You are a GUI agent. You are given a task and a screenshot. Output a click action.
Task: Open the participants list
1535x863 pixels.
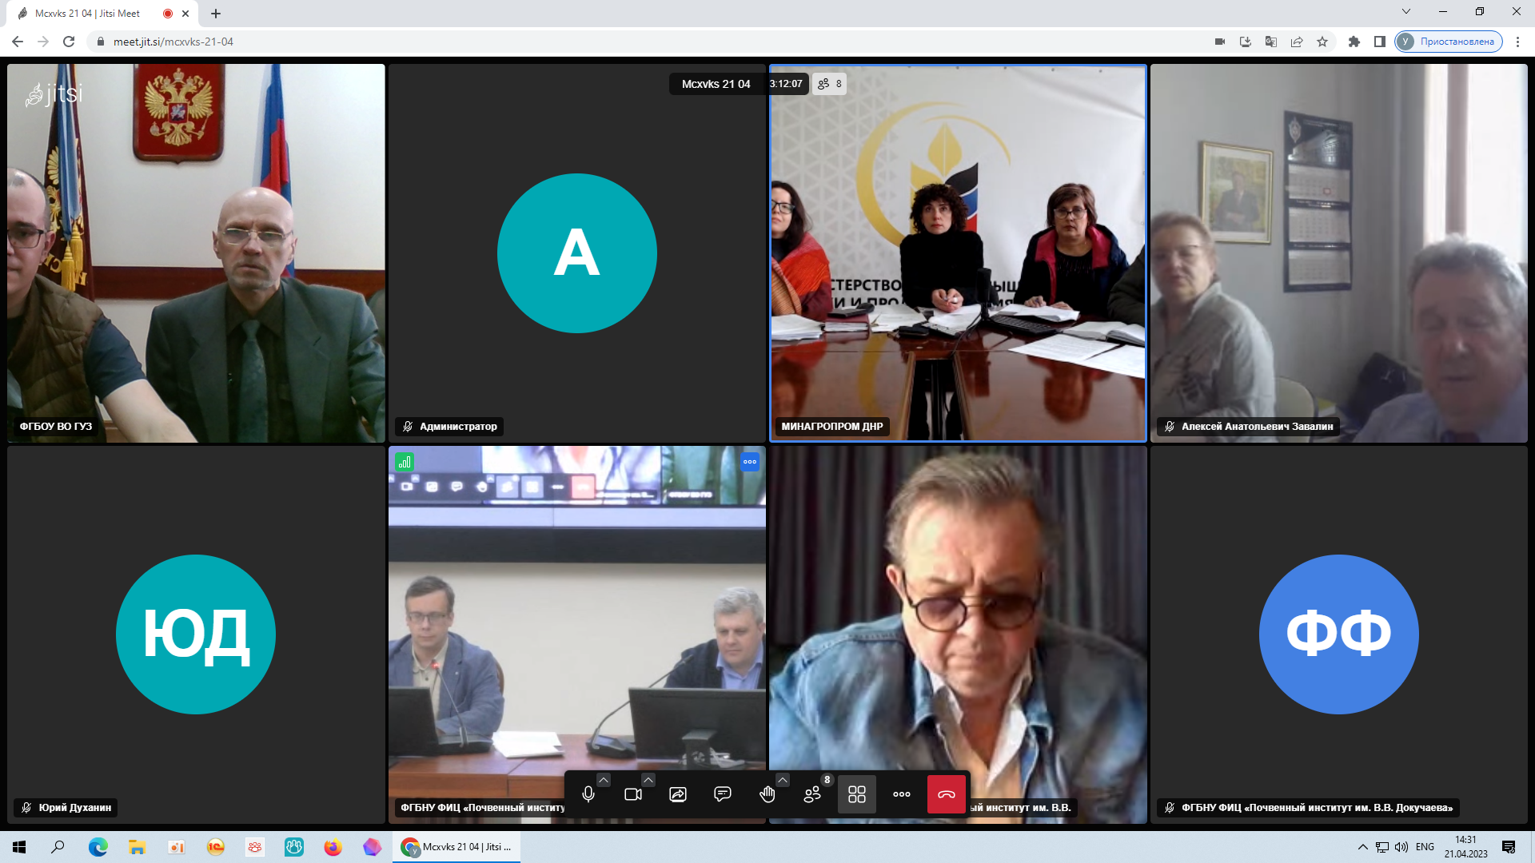click(x=812, y=794)
